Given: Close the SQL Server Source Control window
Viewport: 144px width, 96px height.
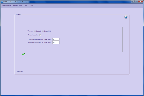Looking at the screenshot, I should click(140, 1).
